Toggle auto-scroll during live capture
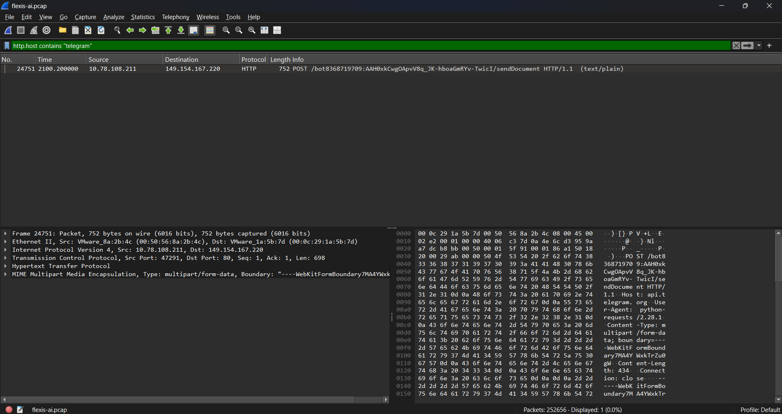 point(194,30)
